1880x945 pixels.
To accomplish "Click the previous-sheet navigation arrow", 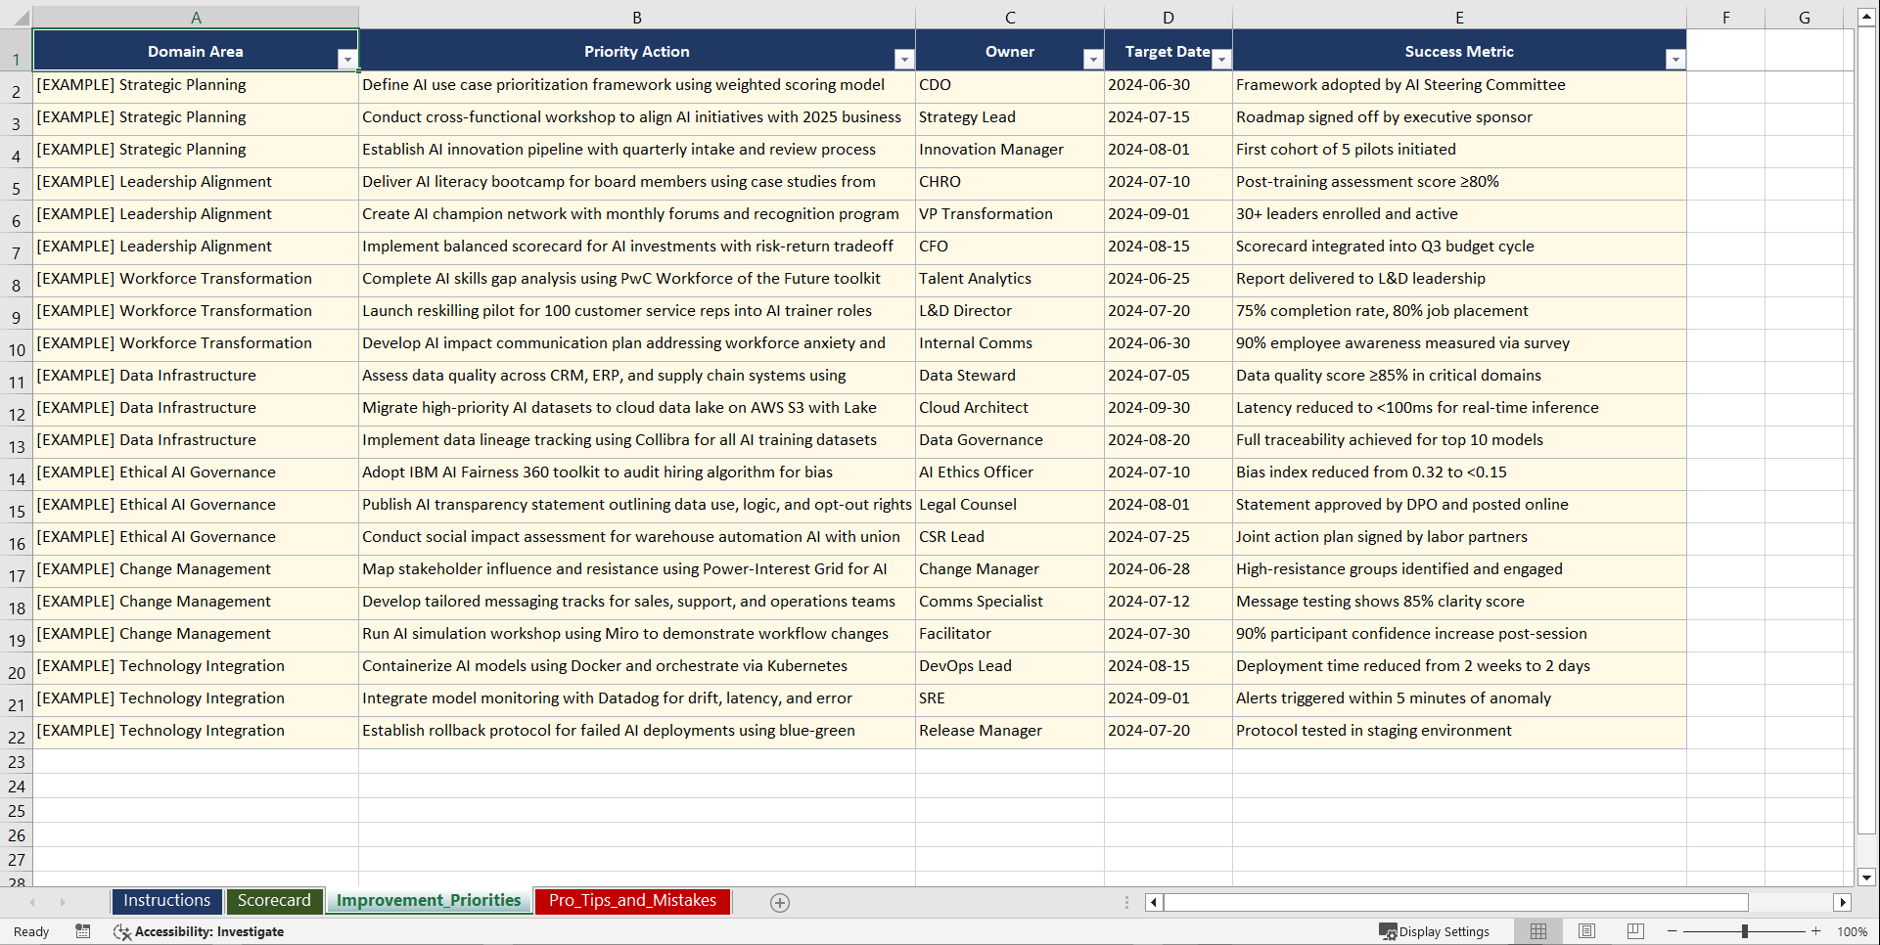I will pos(34,902).
